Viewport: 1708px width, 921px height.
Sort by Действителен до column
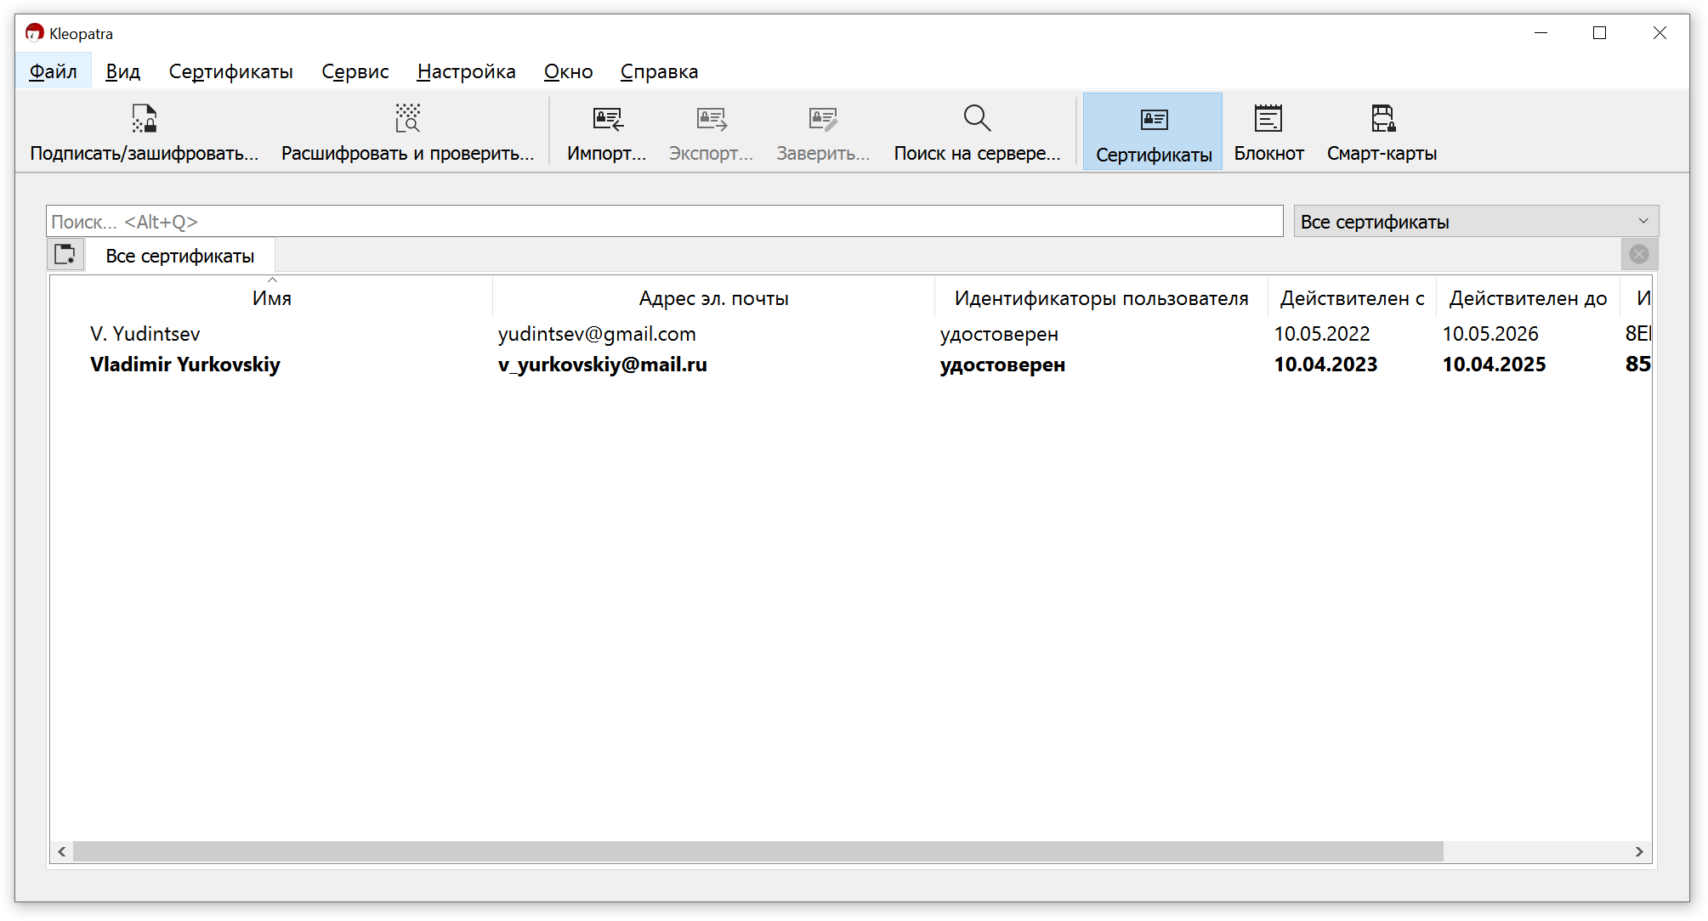pyautogui.click(x=1528, y=298)
